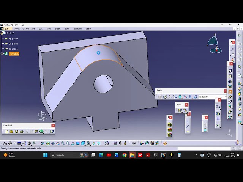Click the What's This help icon
This screenshot has height=182, width=243.
(52, 132)
